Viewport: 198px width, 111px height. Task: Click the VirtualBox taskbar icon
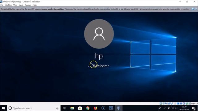118,108
